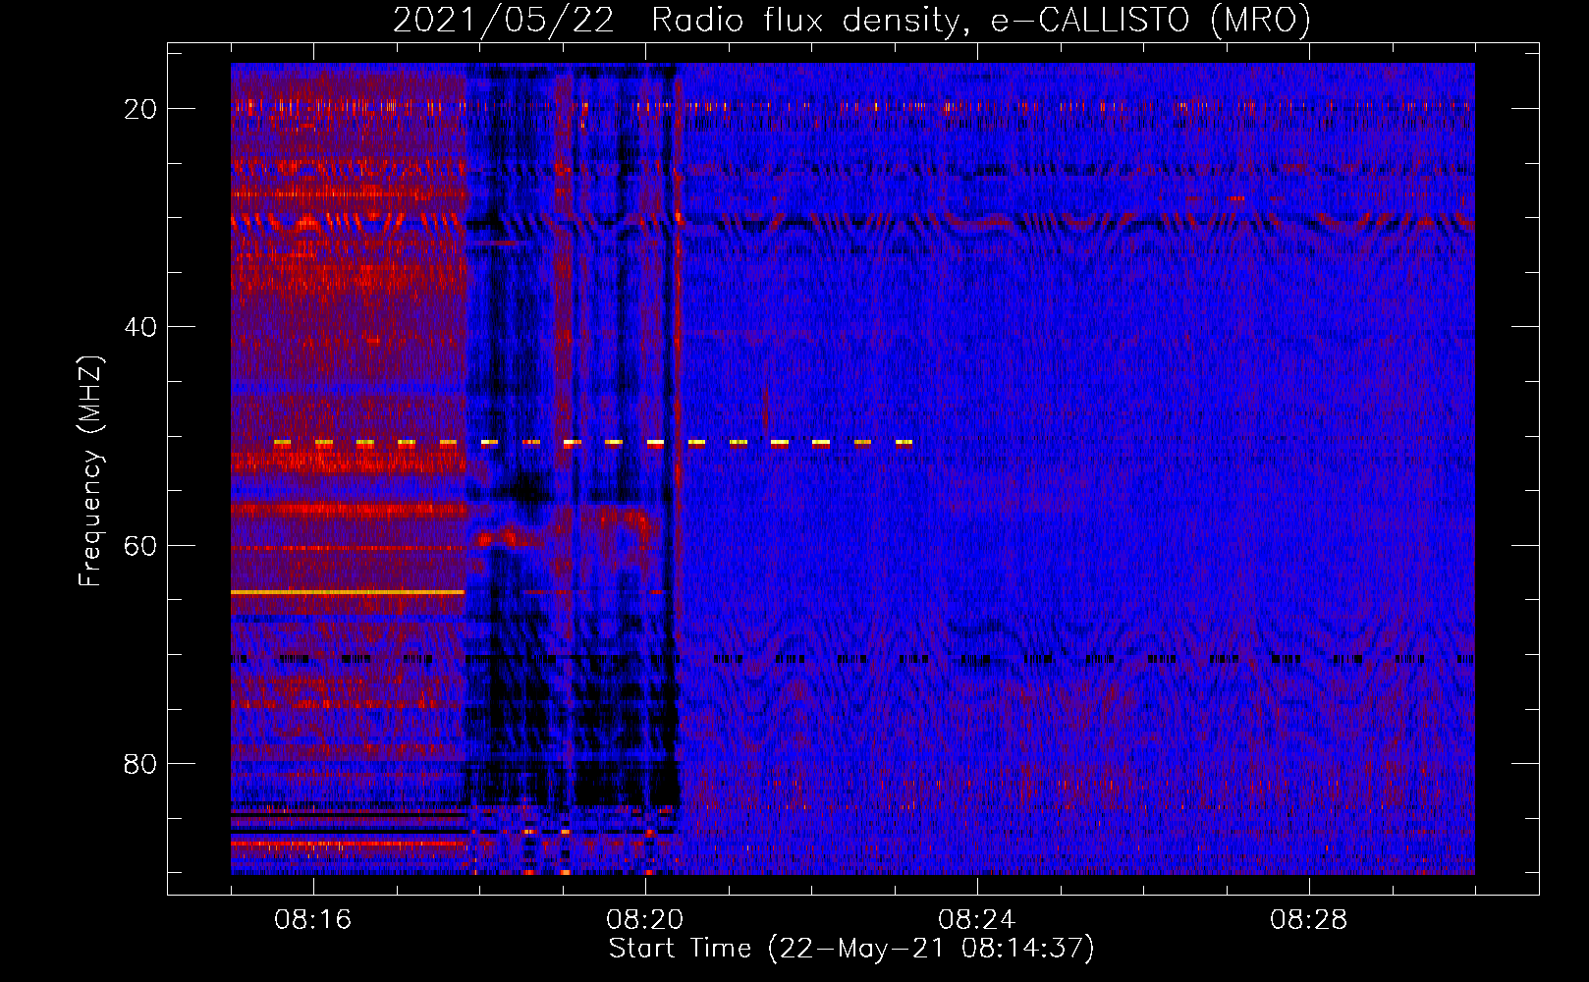Click the 'Frequency (MHZ)' axis label
This screenshot has height=982, width=1589.
(90, 471)
